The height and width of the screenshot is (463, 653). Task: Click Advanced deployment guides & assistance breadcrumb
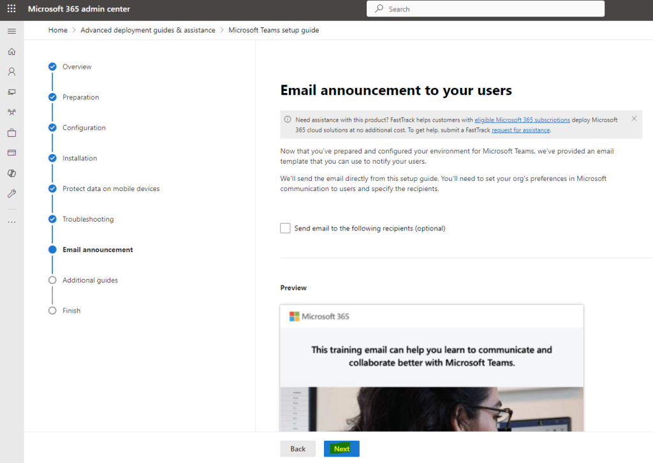[x=148, y=30]
